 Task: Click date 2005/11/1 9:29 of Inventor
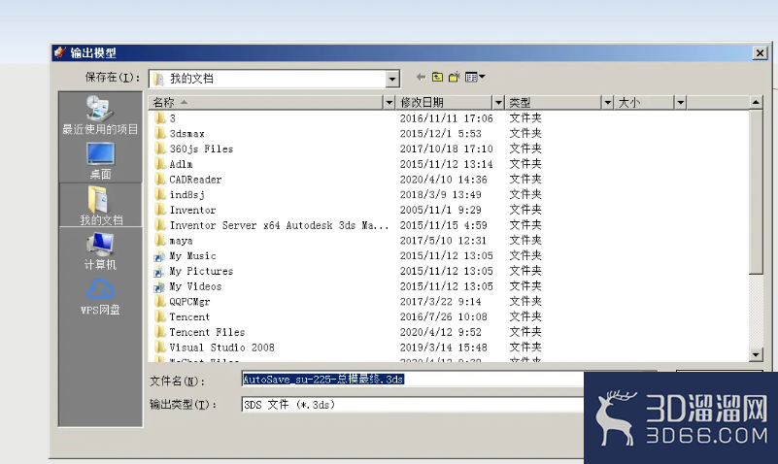(x=441, y=211)
